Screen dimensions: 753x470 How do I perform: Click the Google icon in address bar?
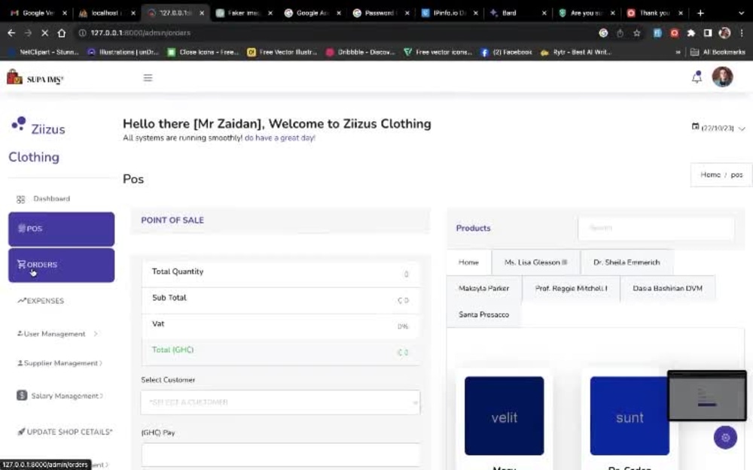(603, 32)
